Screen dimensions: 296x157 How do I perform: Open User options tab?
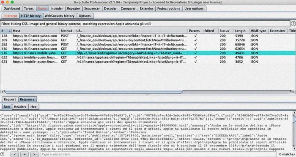click(194, 8)
